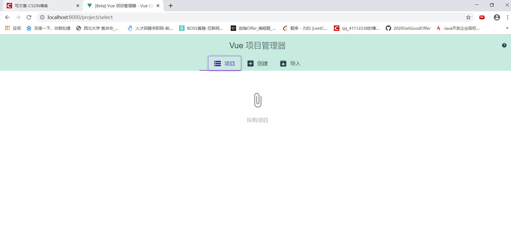
Task: Go forward to the next page
Action: point(18,17)
